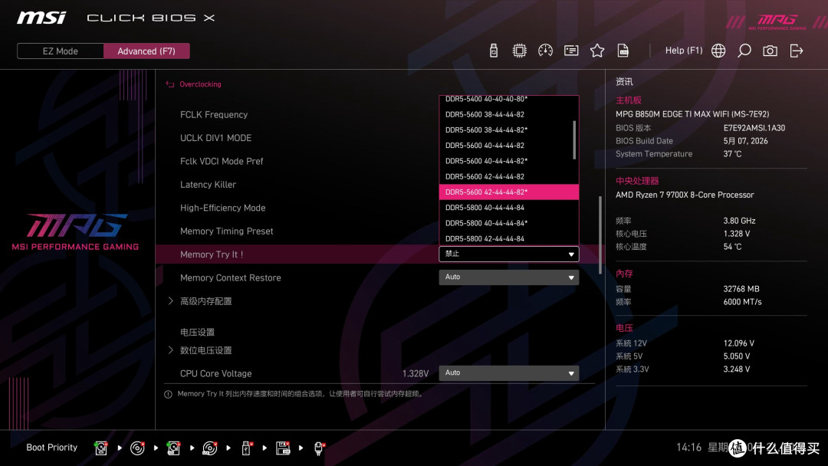Go back via the Overclocking breadcrumb
Image resolution: width=828 pixels, height=466 pixels.
(200, 84)
